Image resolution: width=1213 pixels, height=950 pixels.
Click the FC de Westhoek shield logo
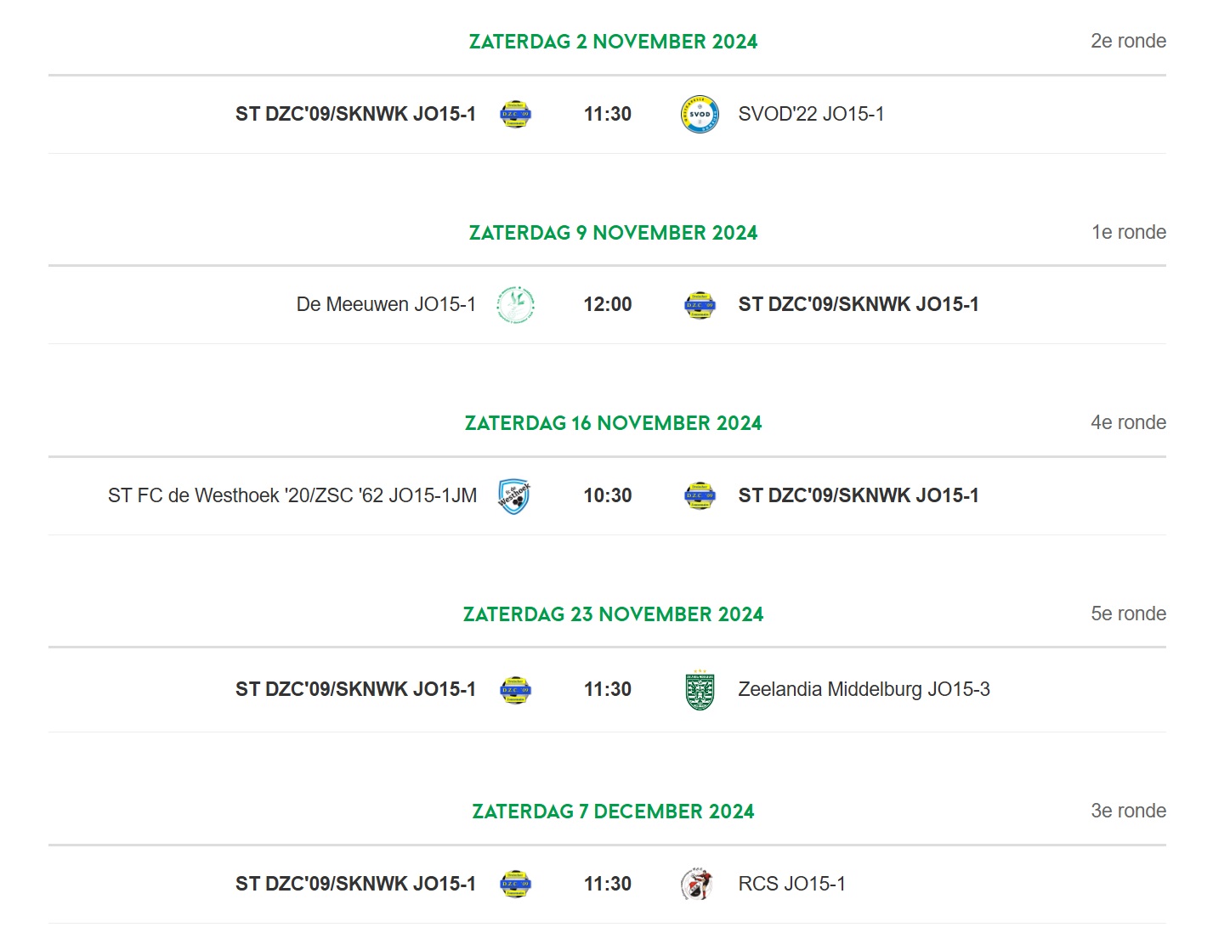point(515,496)
